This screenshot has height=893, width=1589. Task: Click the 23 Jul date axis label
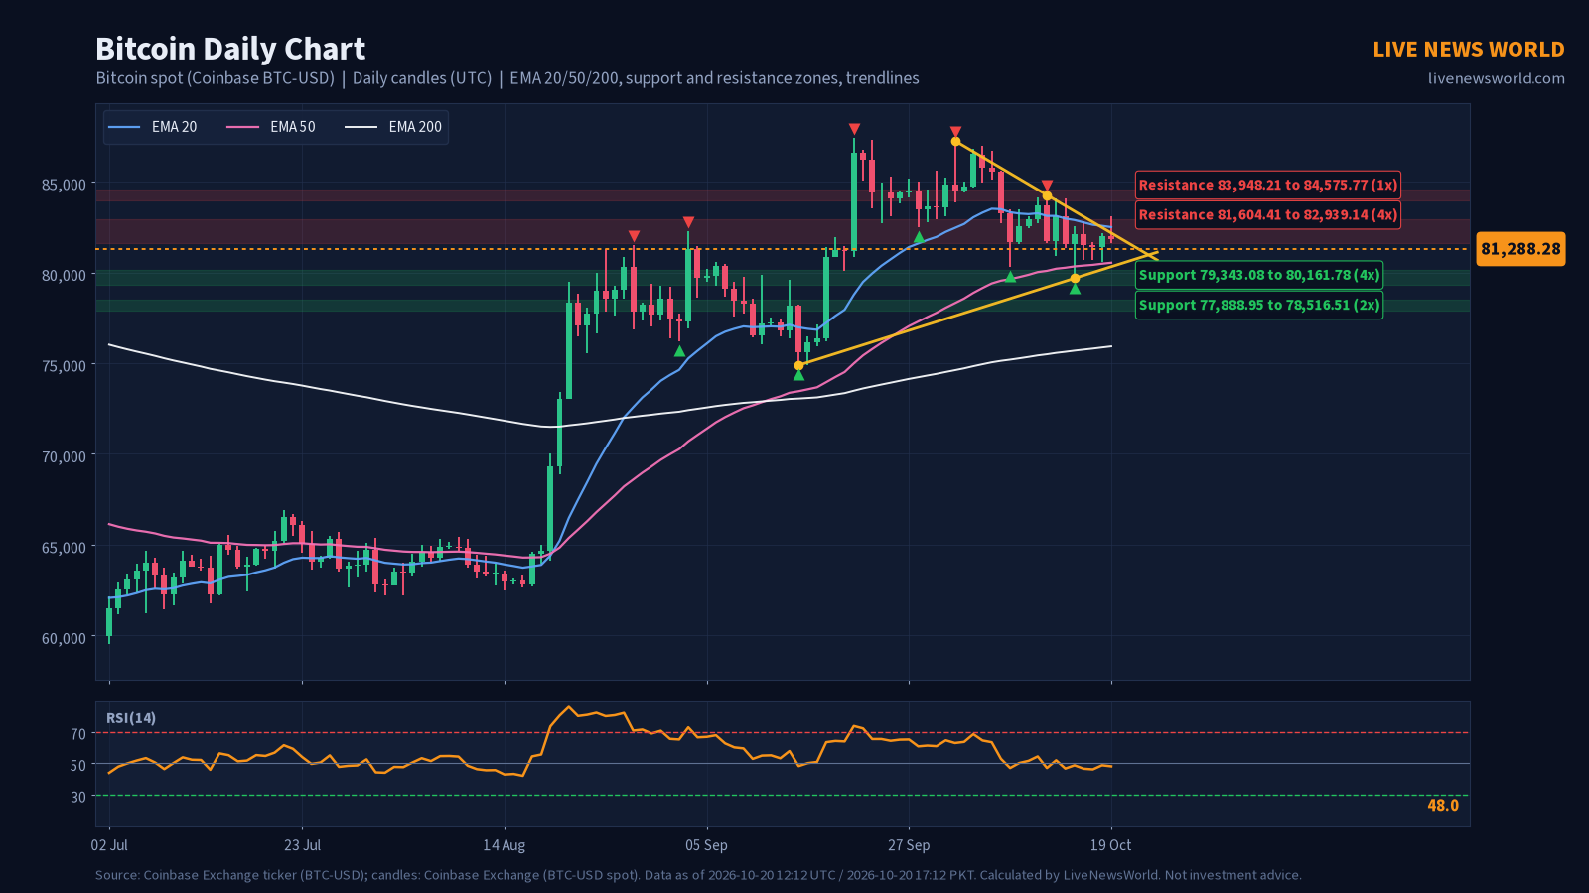pyautogui.click(x=302, y=845)
